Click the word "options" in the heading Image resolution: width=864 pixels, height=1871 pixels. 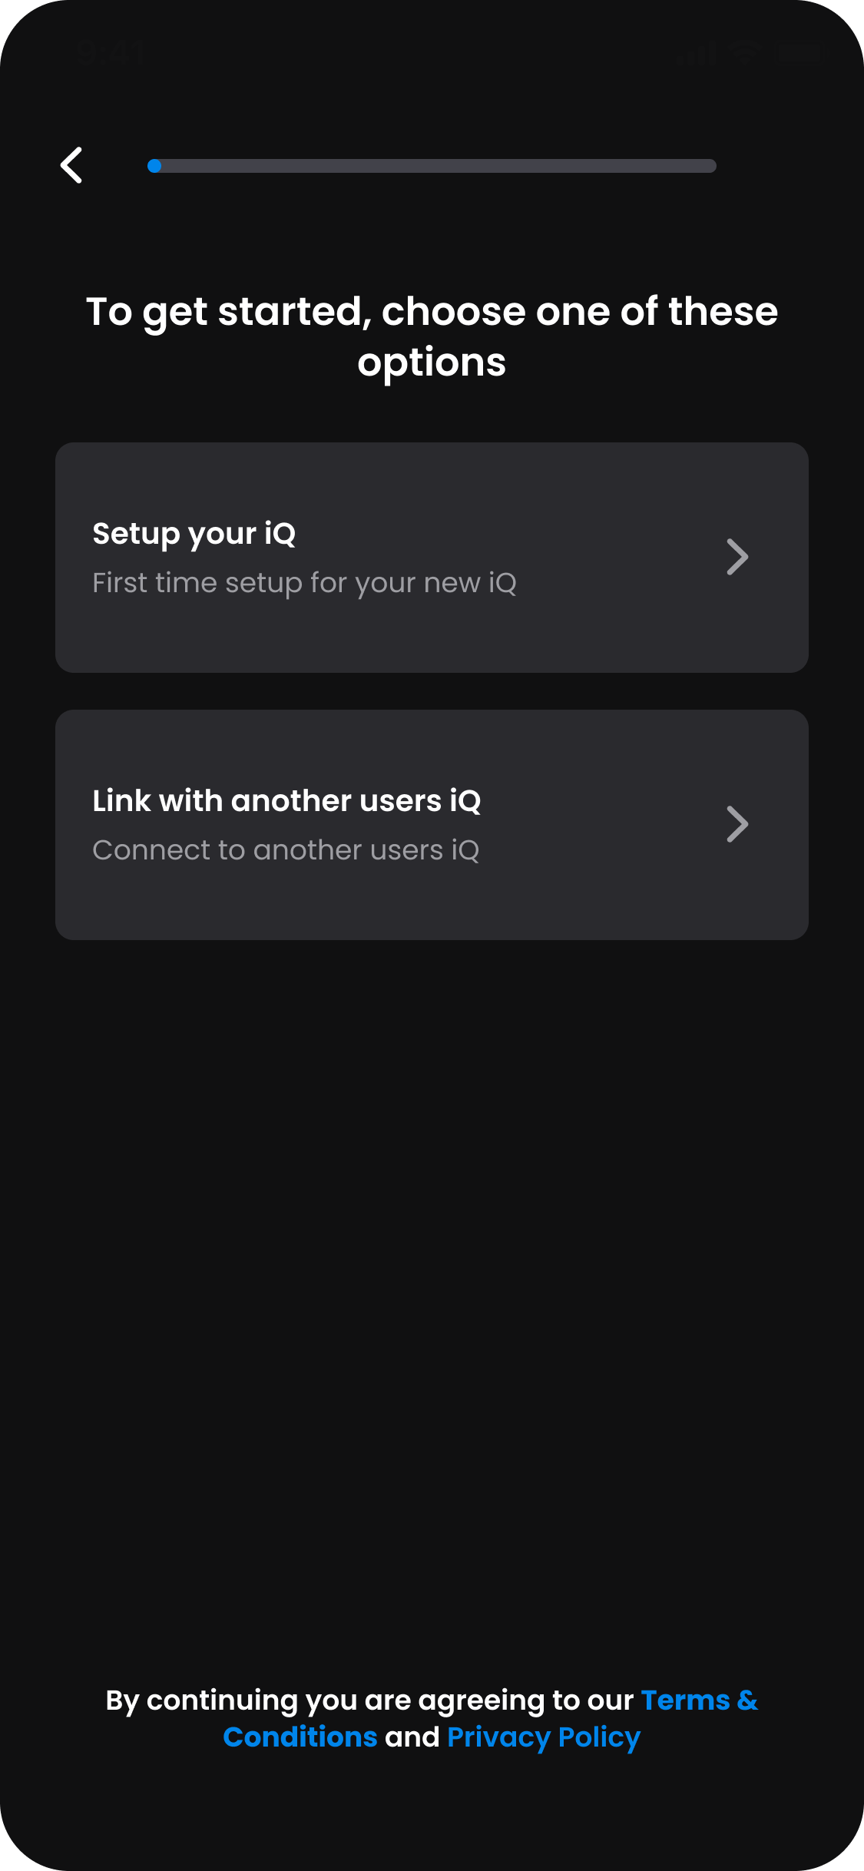[x=432, y=363]
